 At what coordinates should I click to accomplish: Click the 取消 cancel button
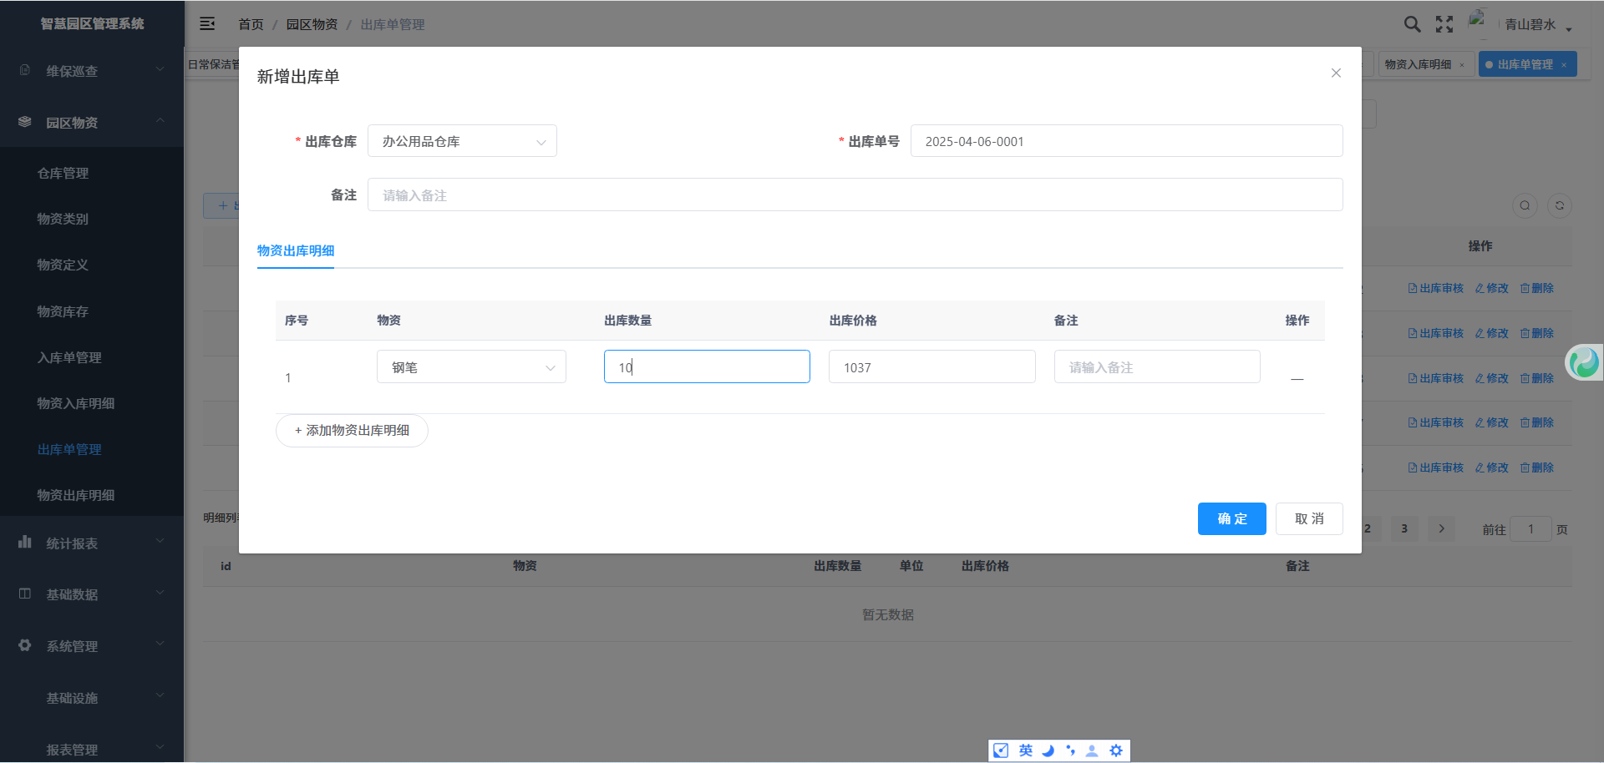tap(1308, 518)
